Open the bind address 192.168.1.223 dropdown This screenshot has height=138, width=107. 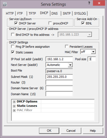[89, 34]
